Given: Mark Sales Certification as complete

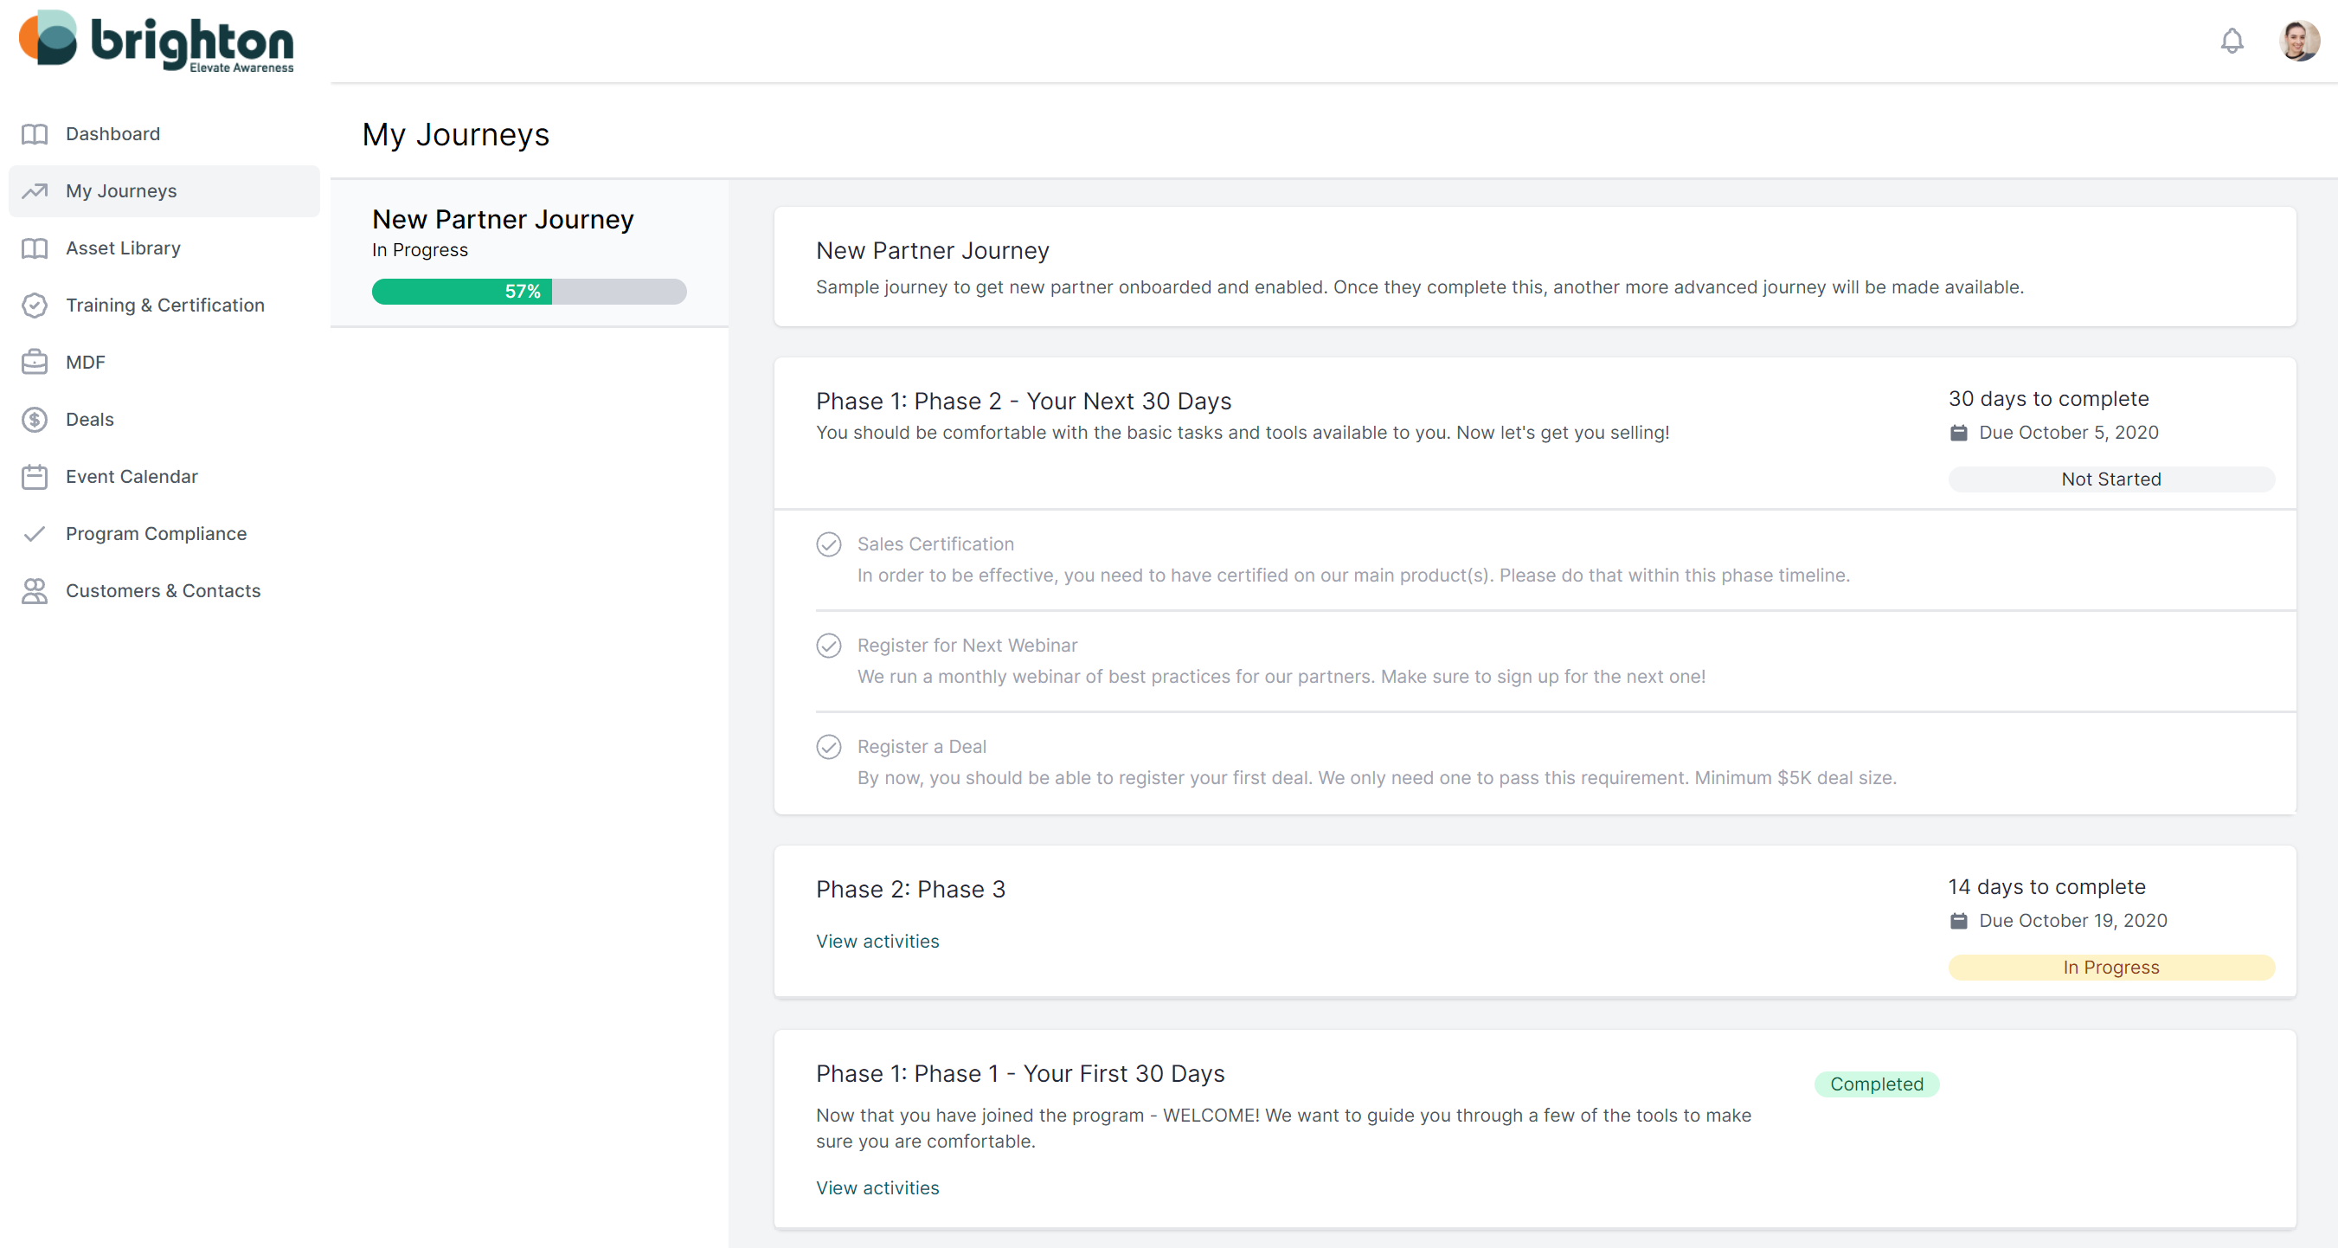Looking at the screenshot, I should (829, 544).
